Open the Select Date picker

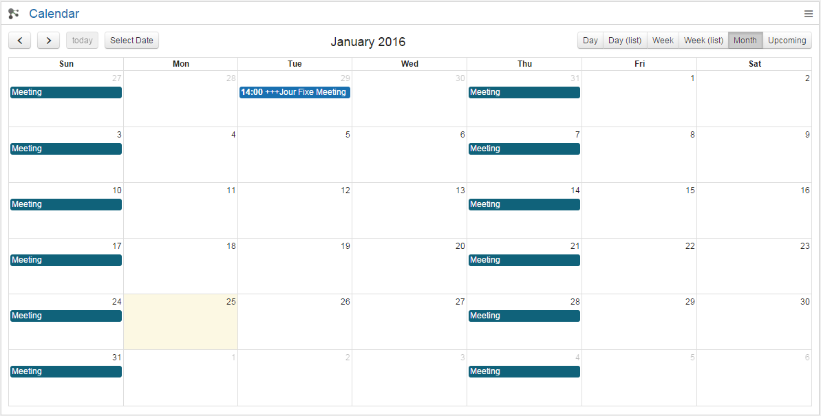point(131,41)
